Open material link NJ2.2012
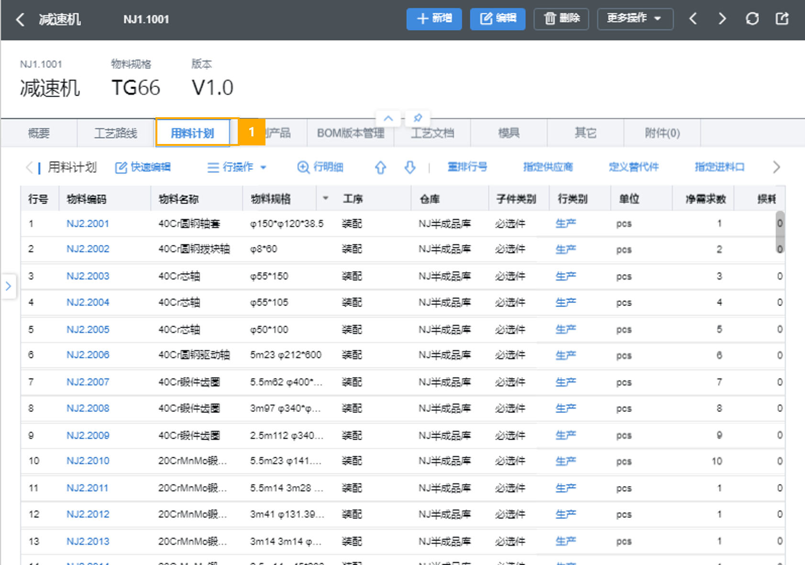805x565 pixels. pos(88,514)
